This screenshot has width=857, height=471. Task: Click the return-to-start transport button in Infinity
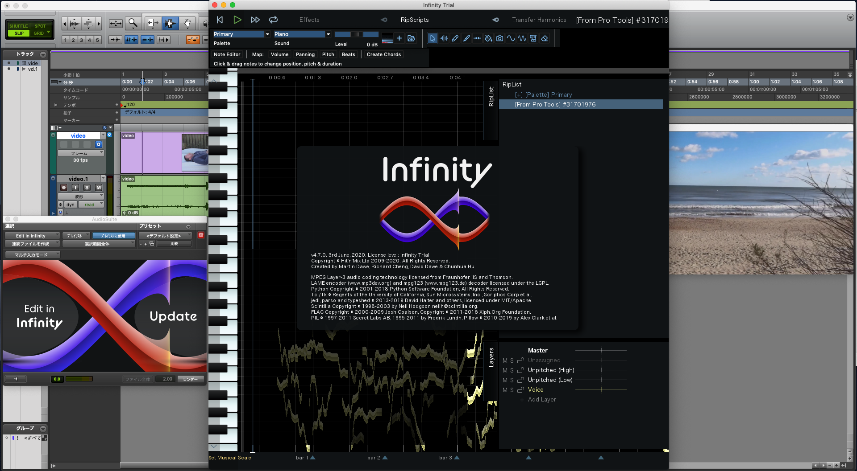pos(220,20)
